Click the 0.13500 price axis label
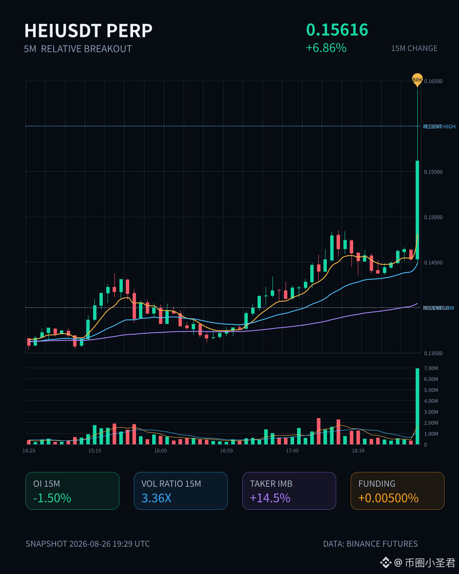The height and width of the screenshot is (574, 459). coord(433,353)
